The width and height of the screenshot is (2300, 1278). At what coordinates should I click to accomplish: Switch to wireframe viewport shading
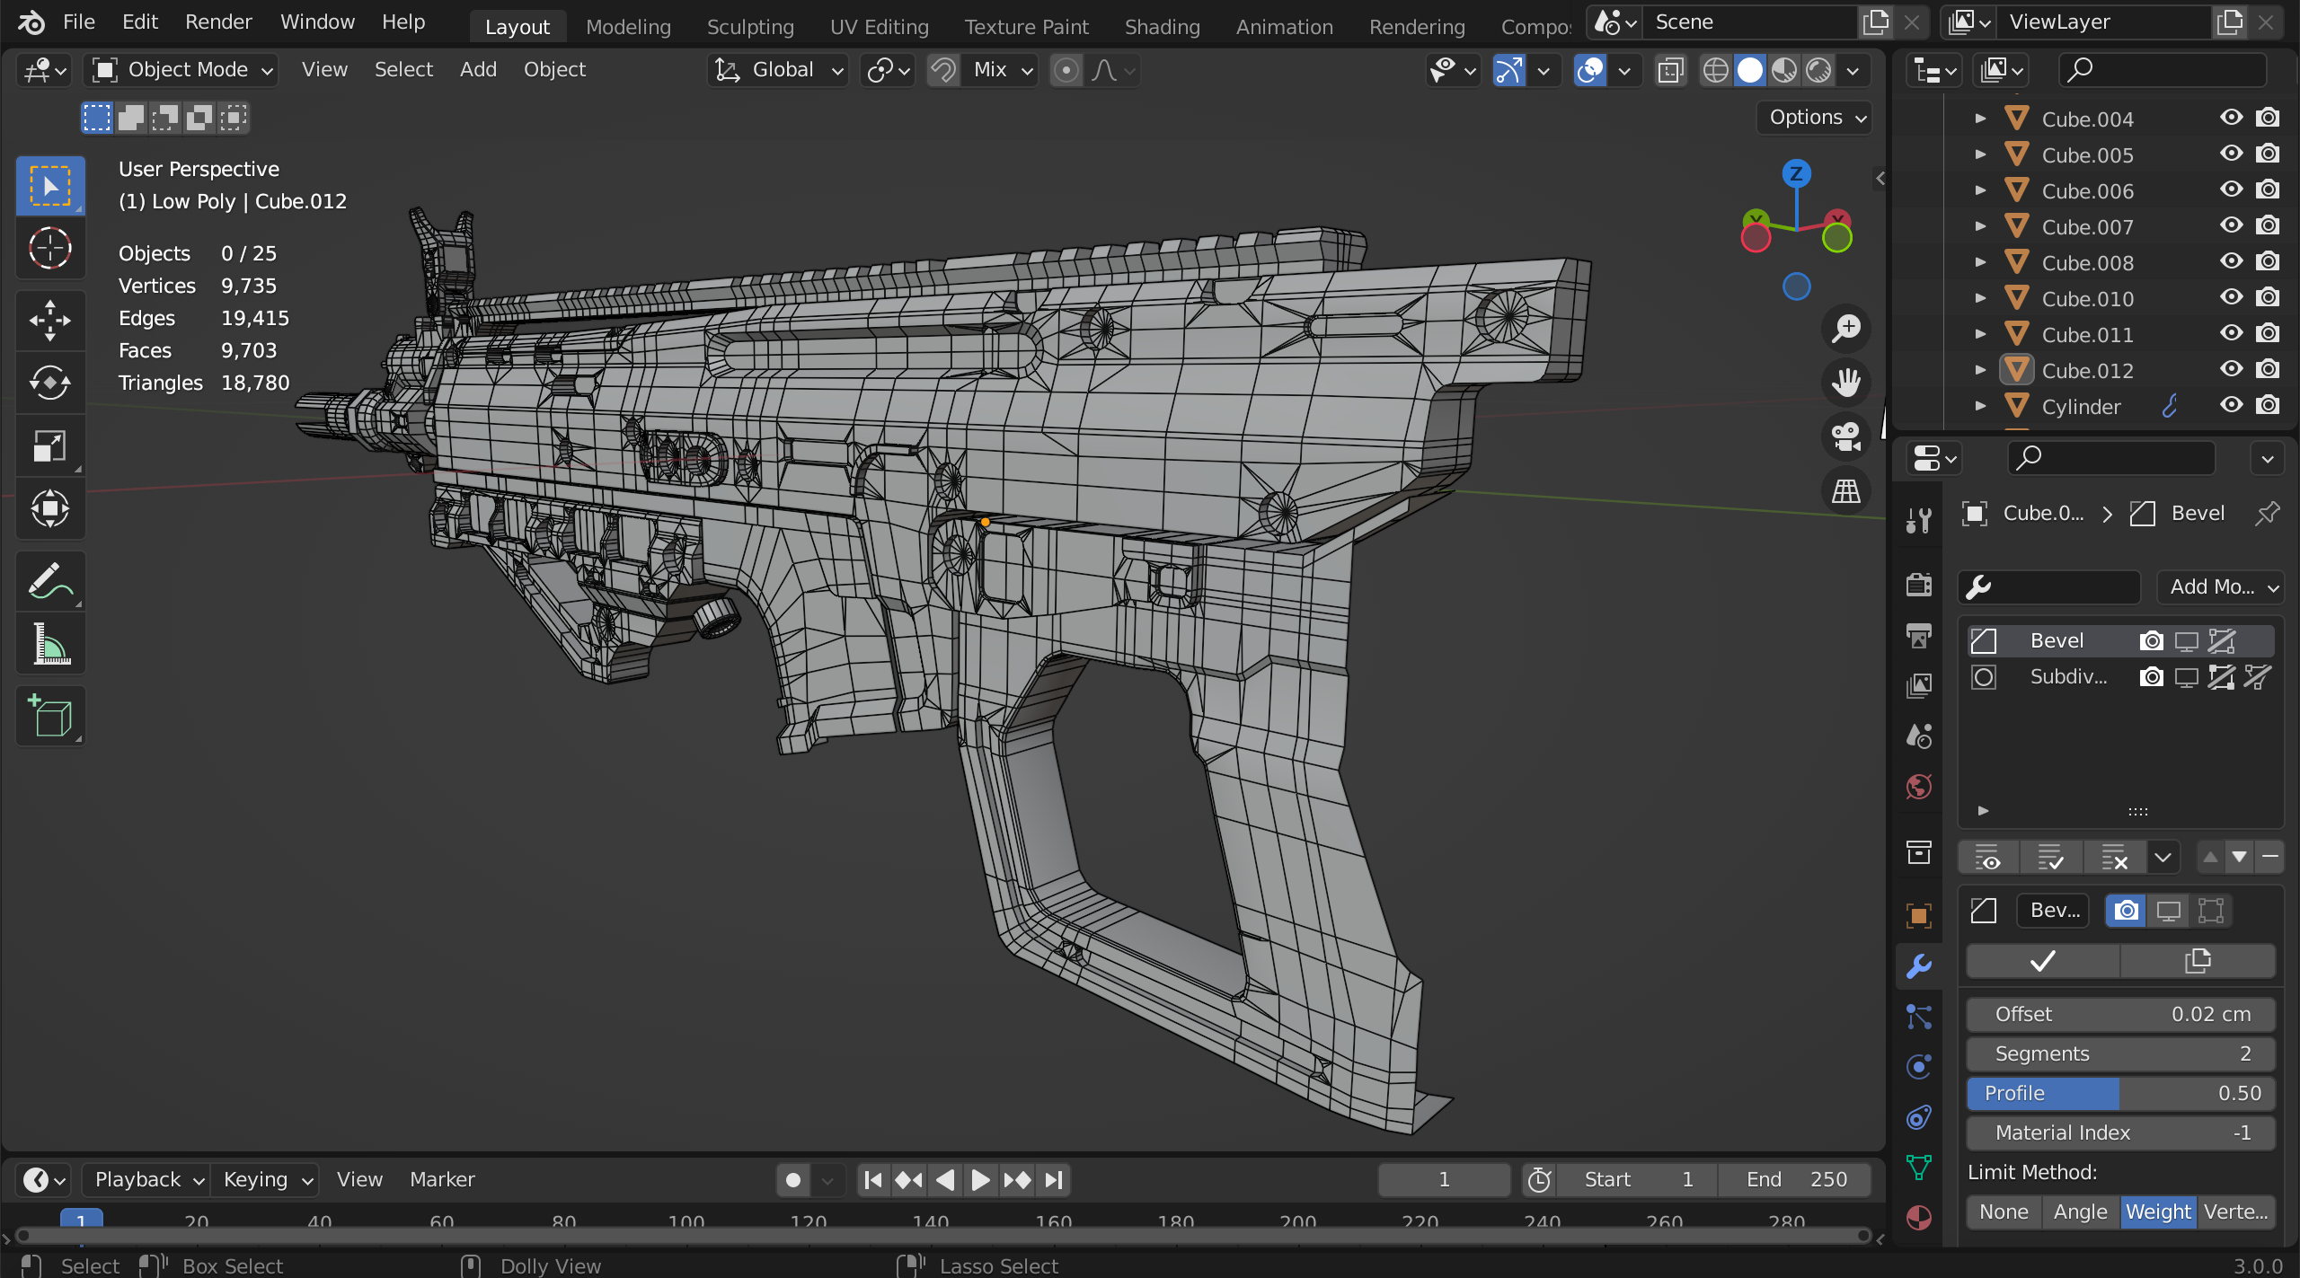(1715, 70)
